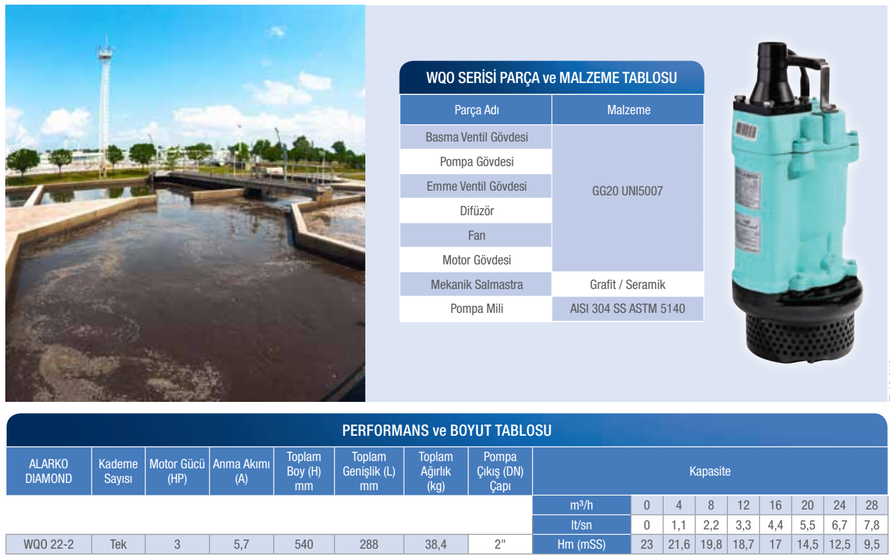
Task: Click the total weight value '38,4'
Action: pos(436,544)
